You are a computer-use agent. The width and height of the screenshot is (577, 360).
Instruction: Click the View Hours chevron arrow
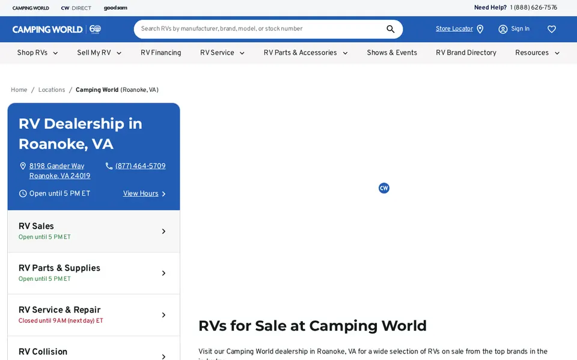point(163,194)
